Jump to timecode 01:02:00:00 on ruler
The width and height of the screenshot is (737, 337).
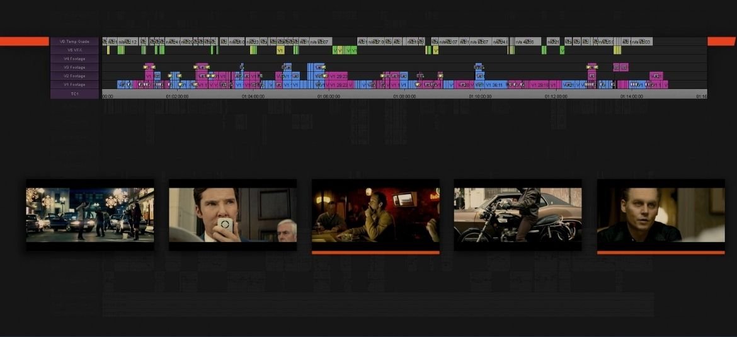pos(177,96)
